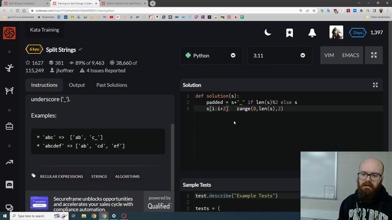The image size is (392, 220).
Task: Select the STRINGS tag
Action: (99, 177)
